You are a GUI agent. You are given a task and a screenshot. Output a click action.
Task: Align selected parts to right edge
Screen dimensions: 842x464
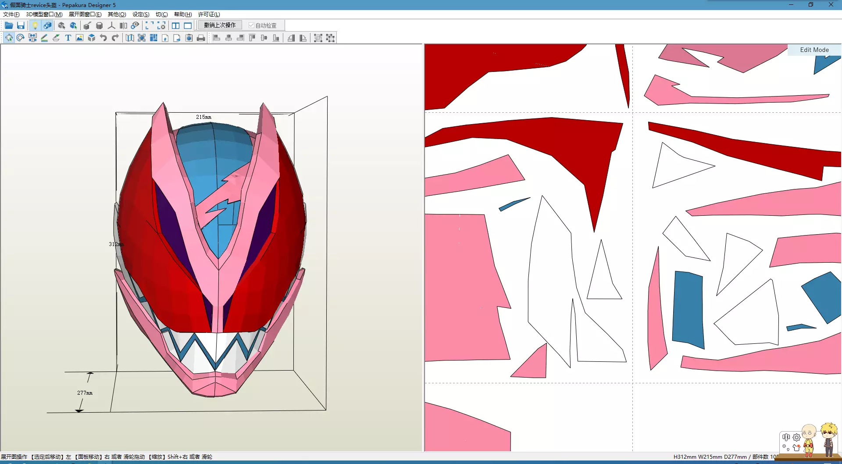pos(240,38)
